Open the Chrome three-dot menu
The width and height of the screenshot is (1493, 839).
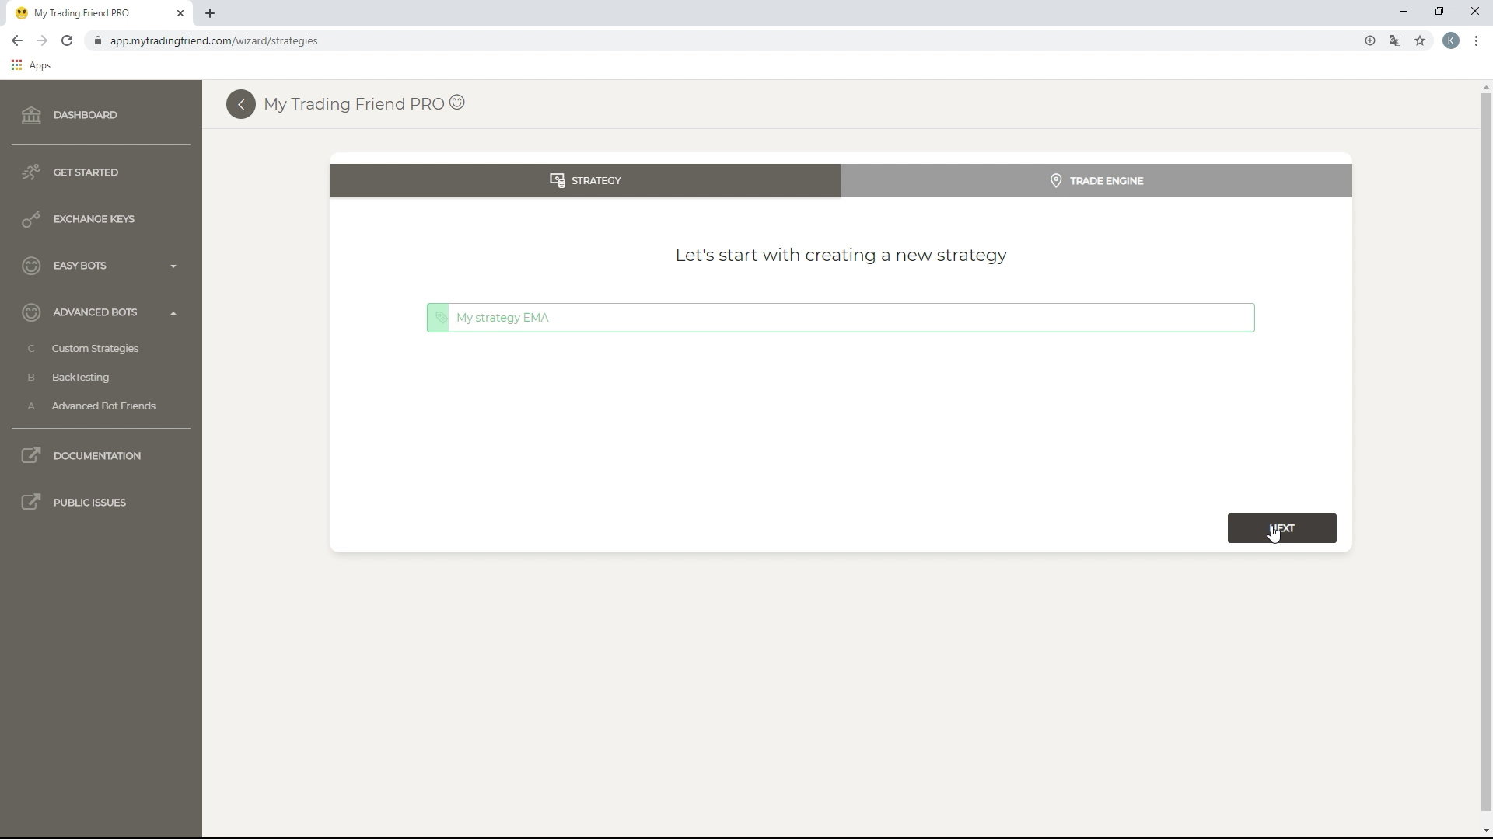(x=1476, y=40)
